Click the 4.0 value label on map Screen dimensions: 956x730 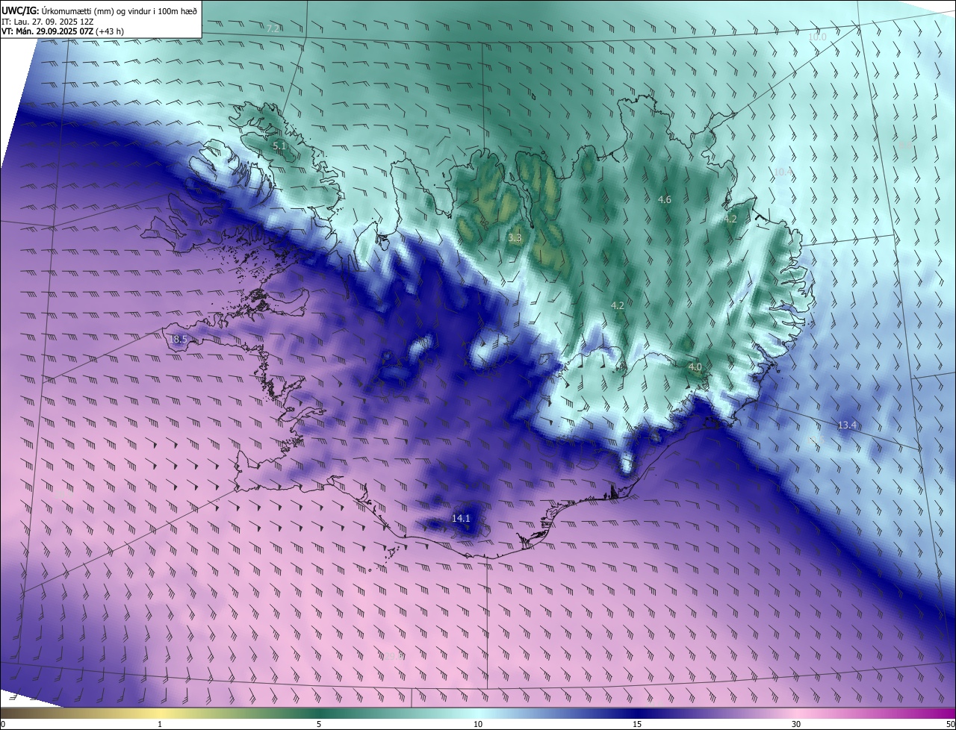pos(695,366)
